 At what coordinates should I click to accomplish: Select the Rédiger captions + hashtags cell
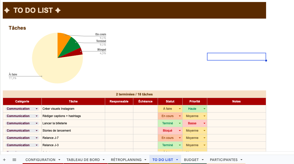pos(73,116)
